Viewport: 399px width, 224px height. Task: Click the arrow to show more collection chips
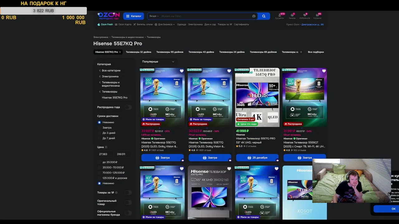pos(301,52)
